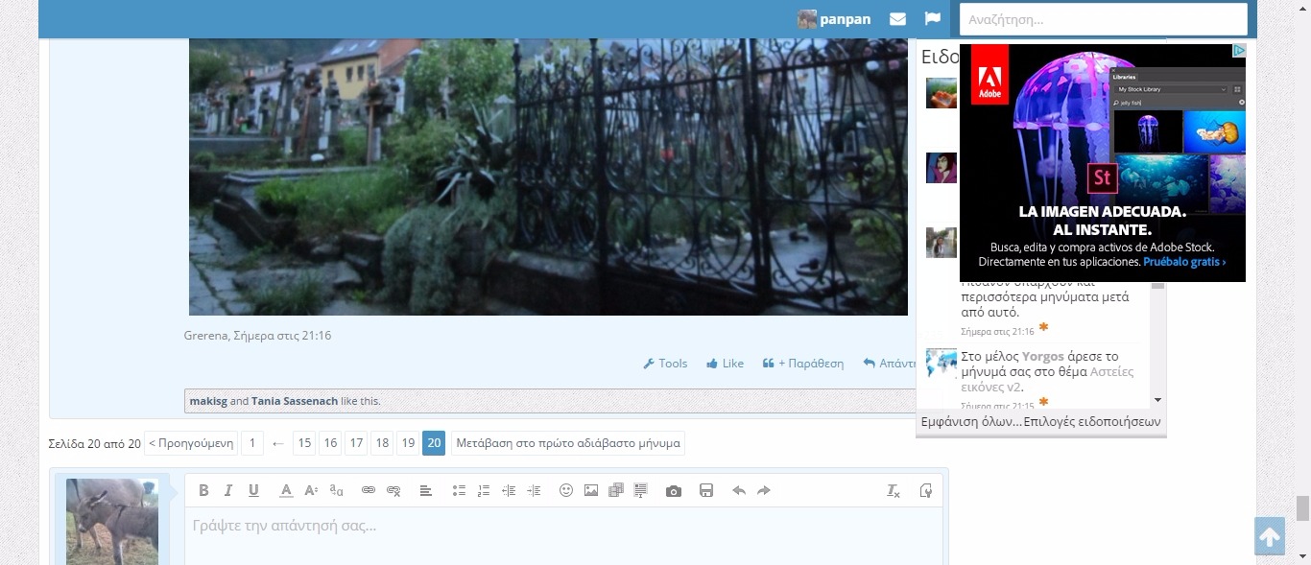
Task: Open inbox envelope icon in header
Action: point(897,19)
